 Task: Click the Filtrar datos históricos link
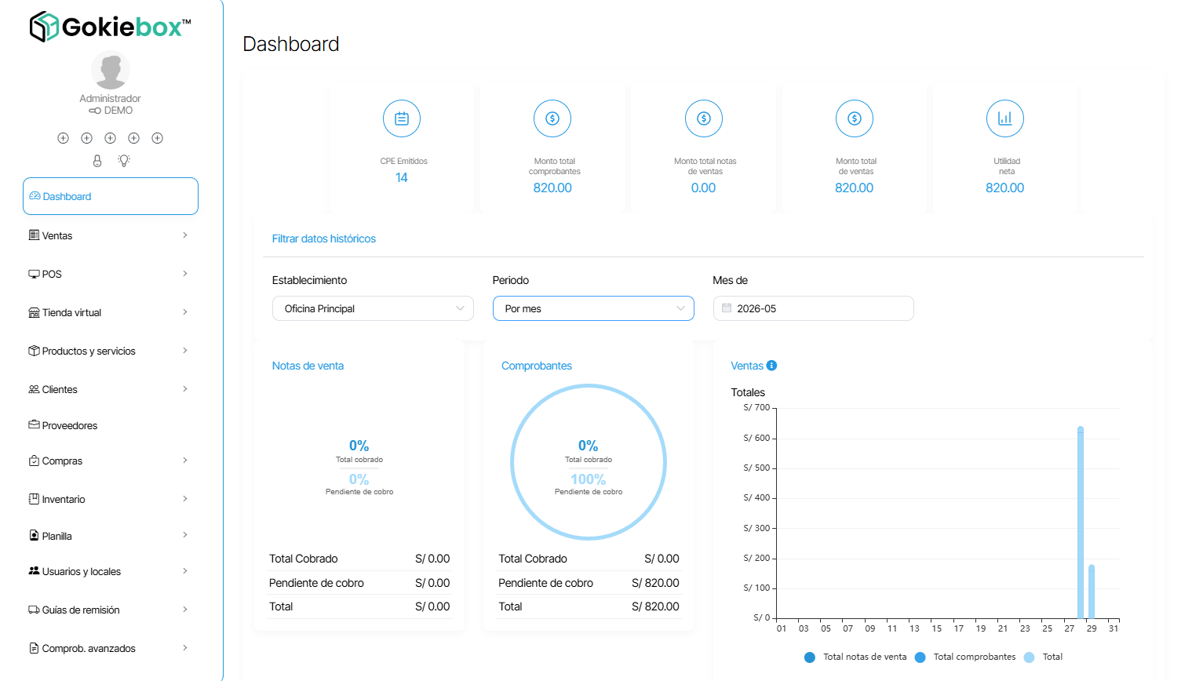[323, 239]
